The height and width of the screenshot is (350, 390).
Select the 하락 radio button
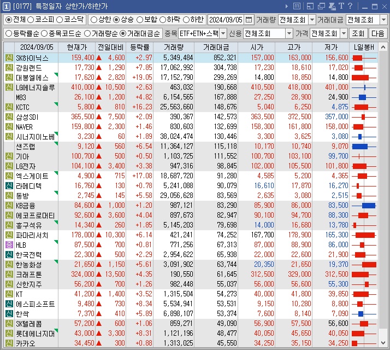coord(163,20)
